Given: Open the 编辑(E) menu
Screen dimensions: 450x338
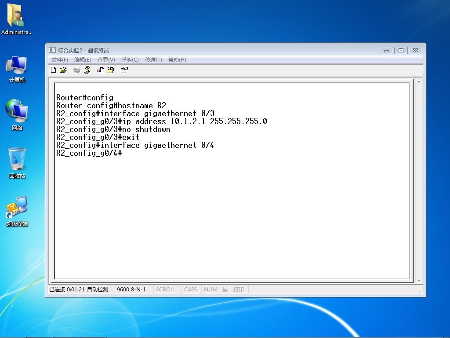Looking at the screenshot, I should 83,60.
